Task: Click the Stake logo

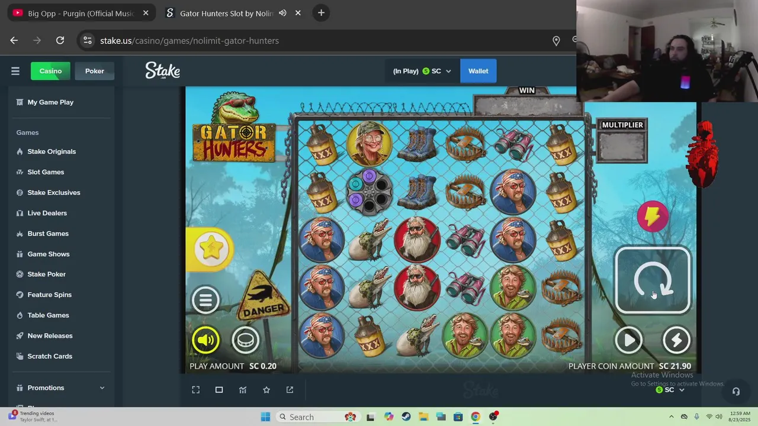Action: (x=163, y=71)
